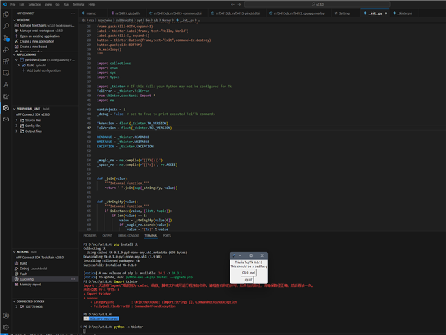
Task: Select the Guiconfig action
Action: click(x=27, y=279)
